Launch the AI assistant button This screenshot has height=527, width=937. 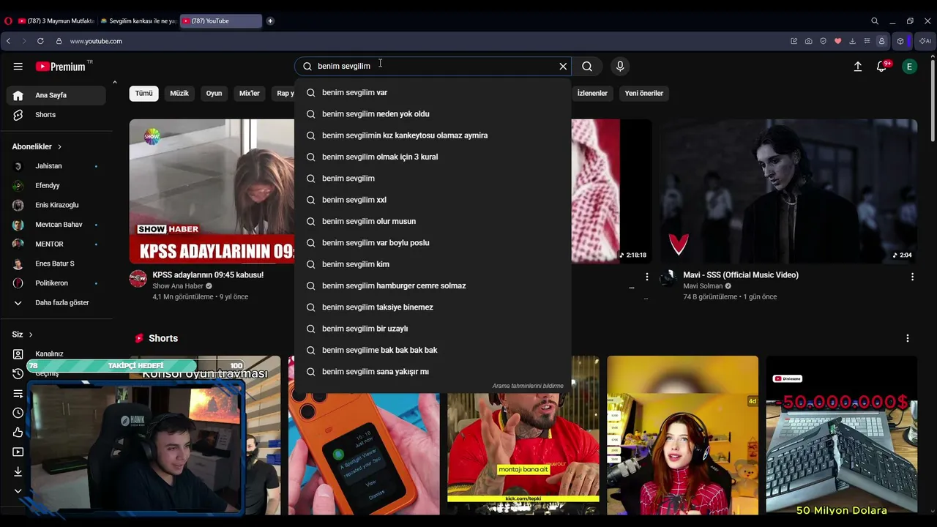point(925,41)
